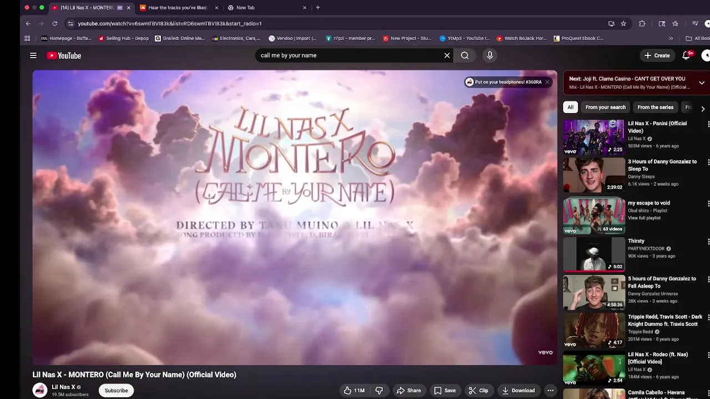Screen dimensions: 710x399
Task: Open 3 Hours of Danny Gonzalez thumbnail
Action: click(x=594, y=175)
